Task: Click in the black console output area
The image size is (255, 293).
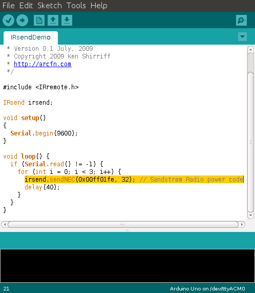Action: point(128,265)
